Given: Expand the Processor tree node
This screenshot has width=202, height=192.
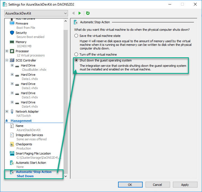Looking at the screenshot, I should (7, 51).
